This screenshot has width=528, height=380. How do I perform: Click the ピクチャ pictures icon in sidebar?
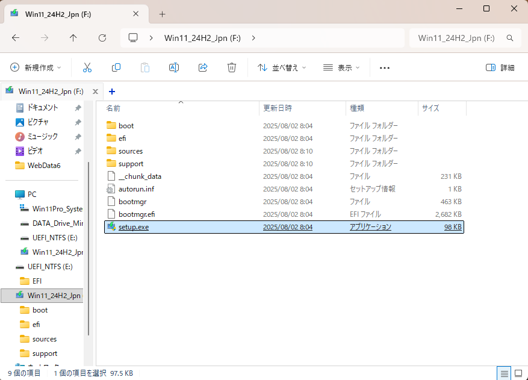(x=20, y=122)
